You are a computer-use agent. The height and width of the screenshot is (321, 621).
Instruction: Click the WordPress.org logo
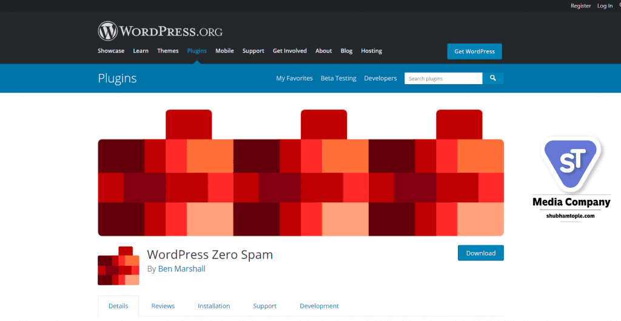point(160,31)
